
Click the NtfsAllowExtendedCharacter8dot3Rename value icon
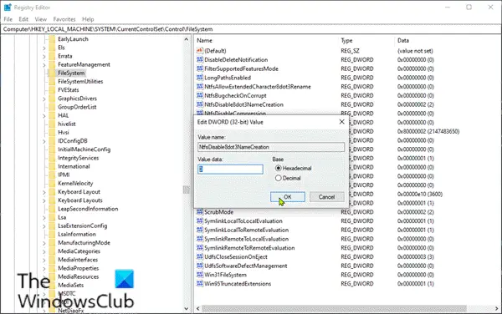pos(200,87)
